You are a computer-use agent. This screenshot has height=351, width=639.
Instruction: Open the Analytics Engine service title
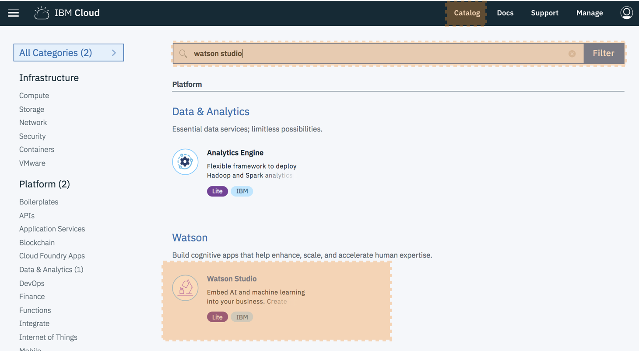(x=235, y=153)
